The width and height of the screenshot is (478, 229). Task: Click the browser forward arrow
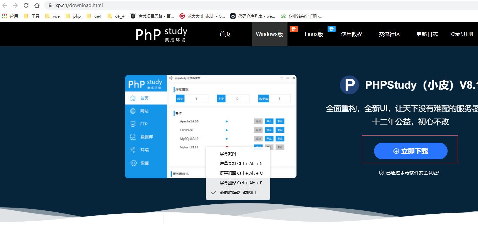(x=15, y=5)
